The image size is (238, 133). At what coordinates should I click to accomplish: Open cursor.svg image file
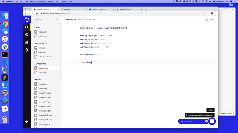click(x=43, y=88)
